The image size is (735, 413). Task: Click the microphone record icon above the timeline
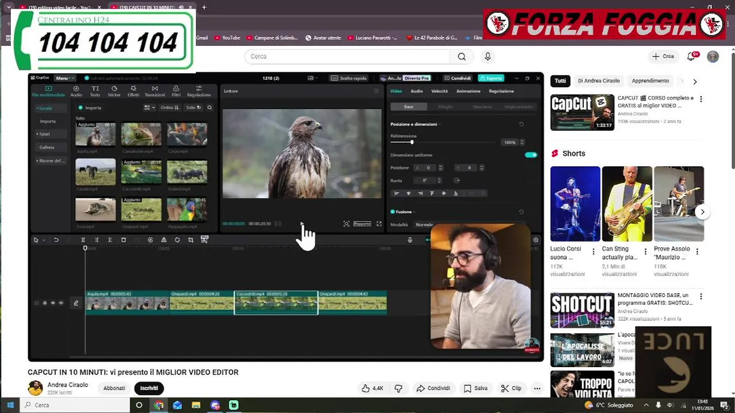click(409, 240)
